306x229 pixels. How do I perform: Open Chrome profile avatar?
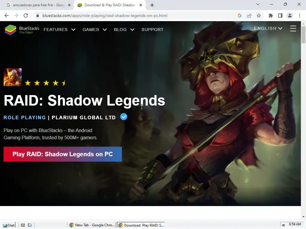tap(290, 16)
